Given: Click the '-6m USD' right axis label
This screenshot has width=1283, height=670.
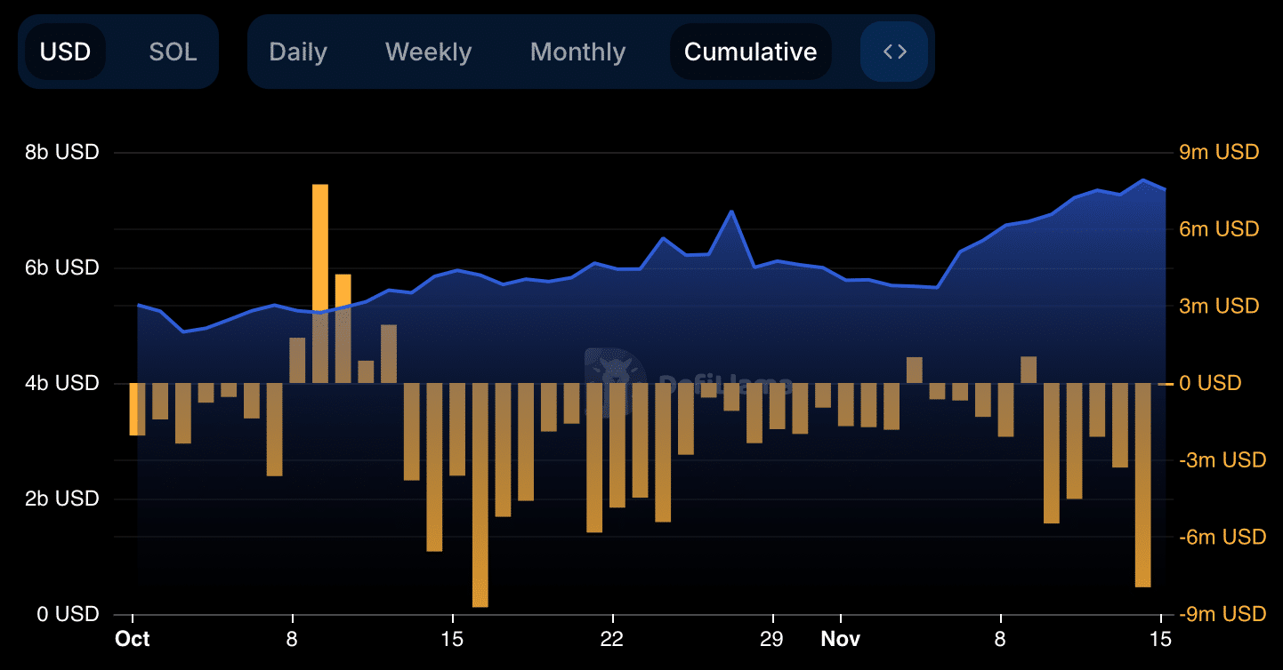Looking at the screenshot, I should 1222,537.
